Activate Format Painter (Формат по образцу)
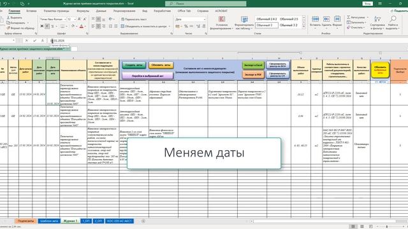 pyautogui.click(x=20, y=28)
